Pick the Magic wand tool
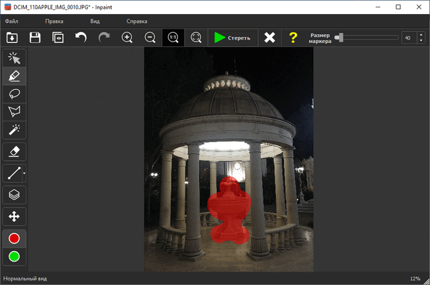 pyautogui.click(x=14, y=129)
